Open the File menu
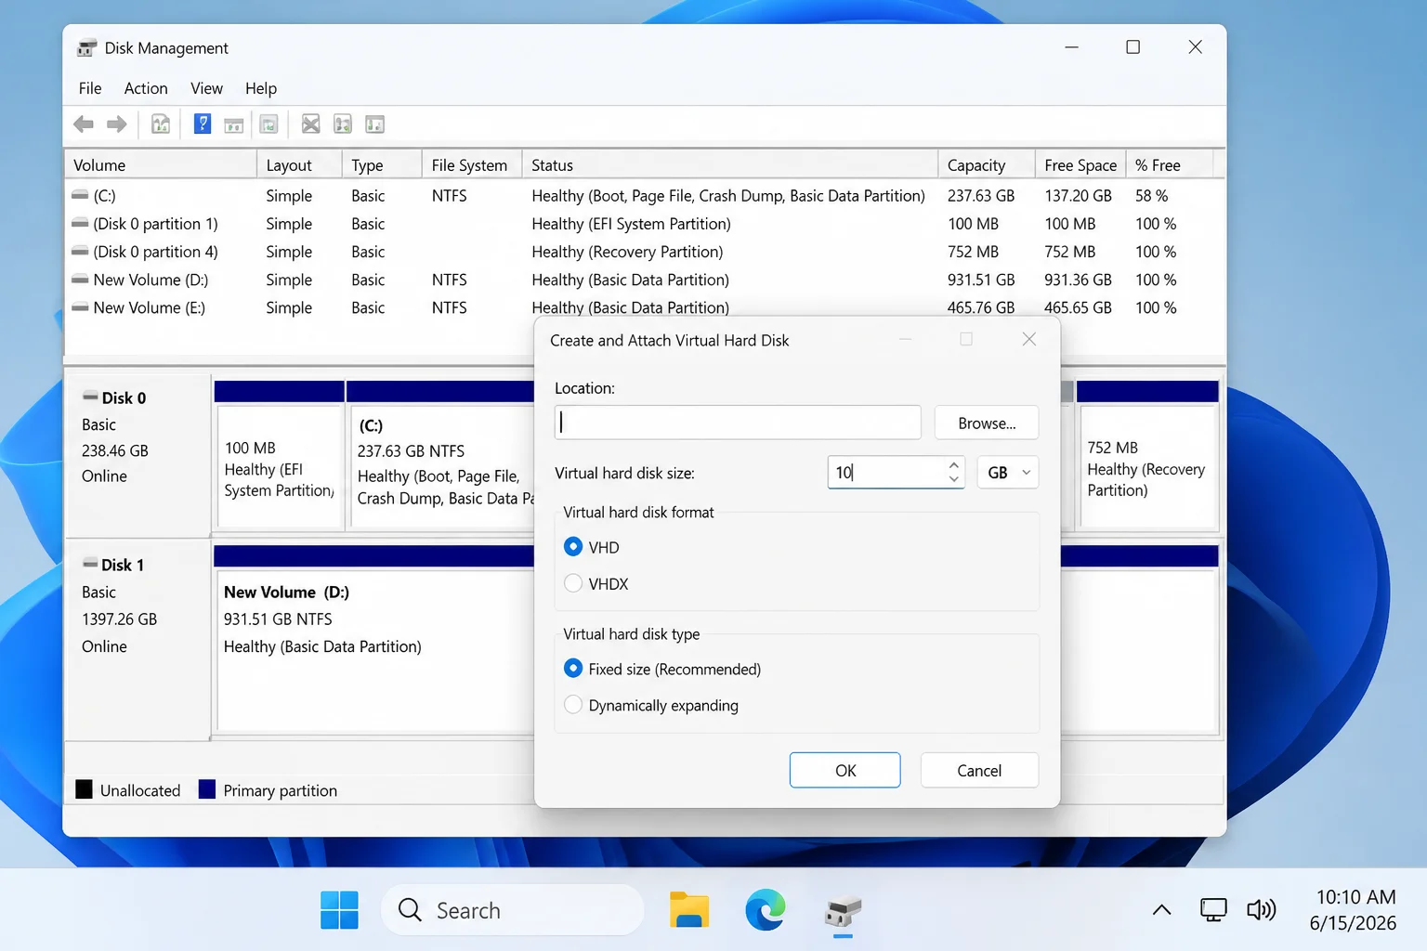This screenshot has height=951, width=1427. (90, 88)
